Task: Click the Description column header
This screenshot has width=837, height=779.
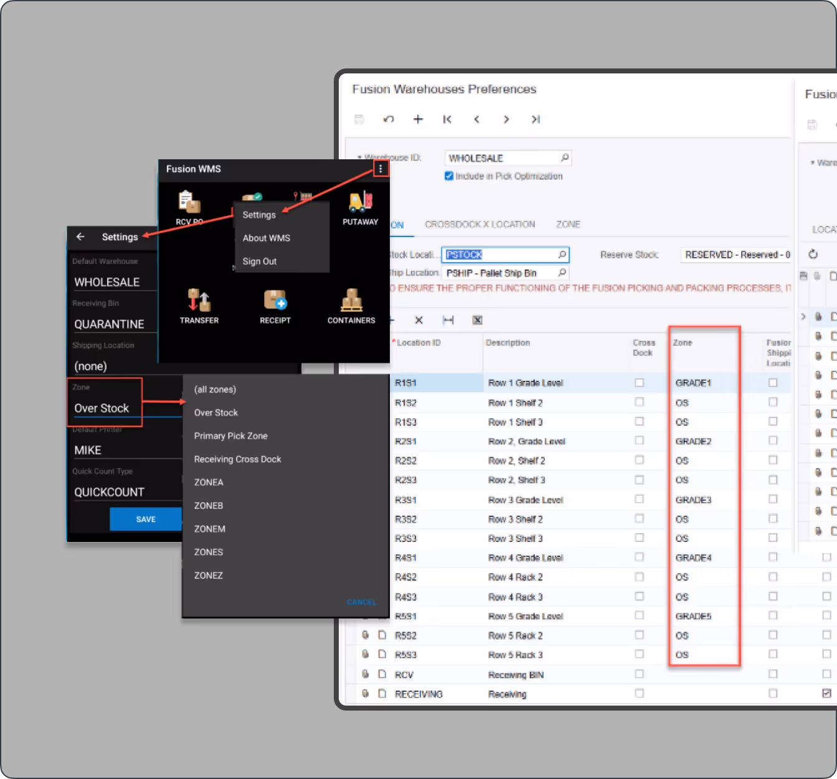Action: (508, 343)
